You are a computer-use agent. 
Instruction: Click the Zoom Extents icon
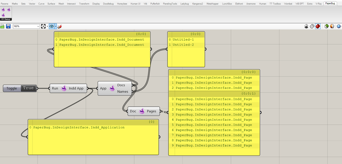[x=43, y=26]
